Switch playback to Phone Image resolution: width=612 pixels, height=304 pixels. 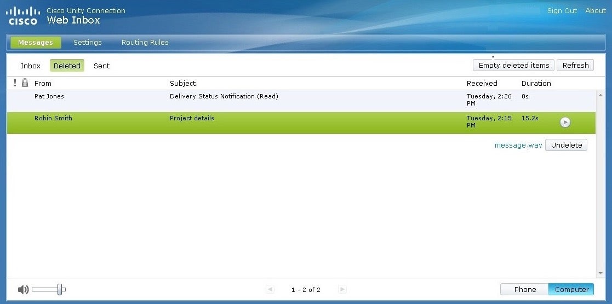coord(524,289)
